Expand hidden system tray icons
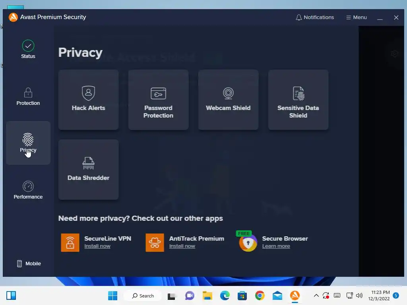The height and width of the screenshot is (305, 407). click(x=316, y=295)
